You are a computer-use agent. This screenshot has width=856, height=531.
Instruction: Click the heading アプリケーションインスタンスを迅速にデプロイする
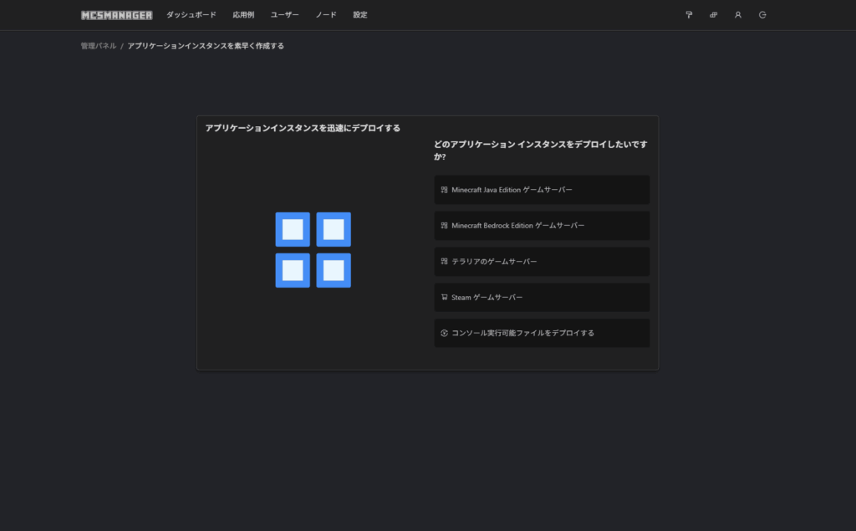[x=303, y=128]
